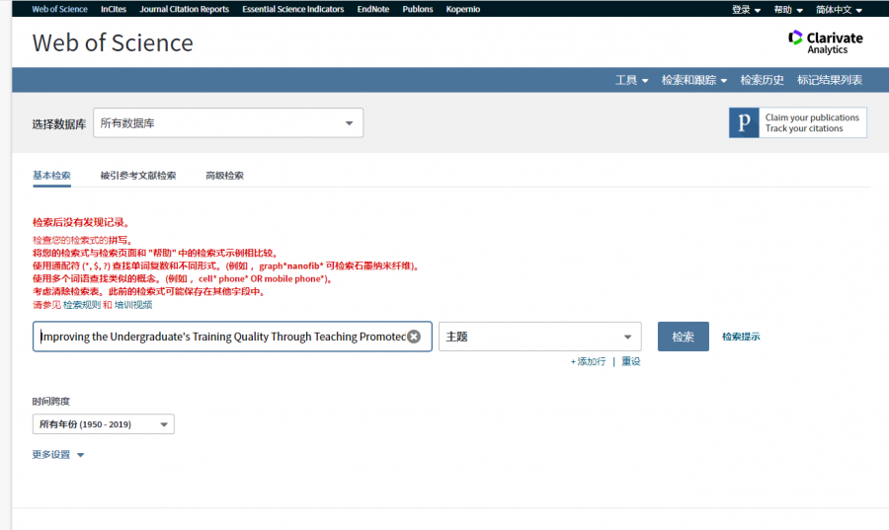Click the +添加行 link
Screen dimensions: 889x530
pos(588,361)
